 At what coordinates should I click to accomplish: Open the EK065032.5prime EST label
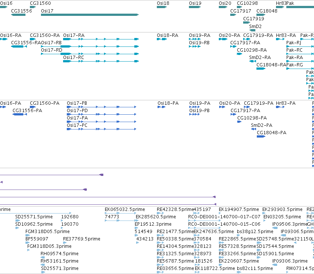[125, 209]
